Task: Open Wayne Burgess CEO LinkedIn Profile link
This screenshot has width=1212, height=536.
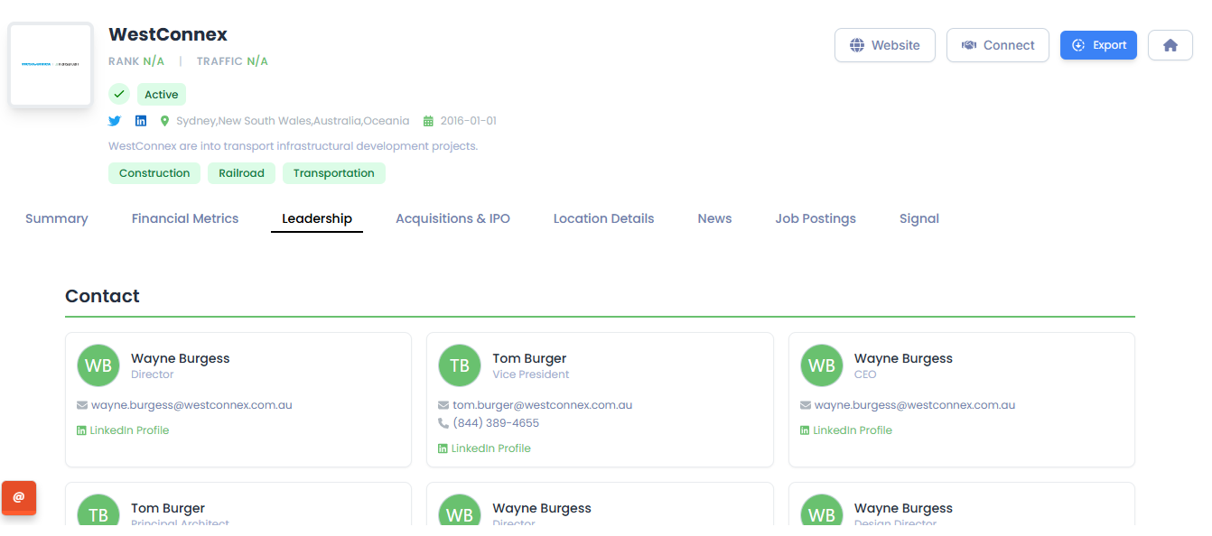Action: point(846,430)
